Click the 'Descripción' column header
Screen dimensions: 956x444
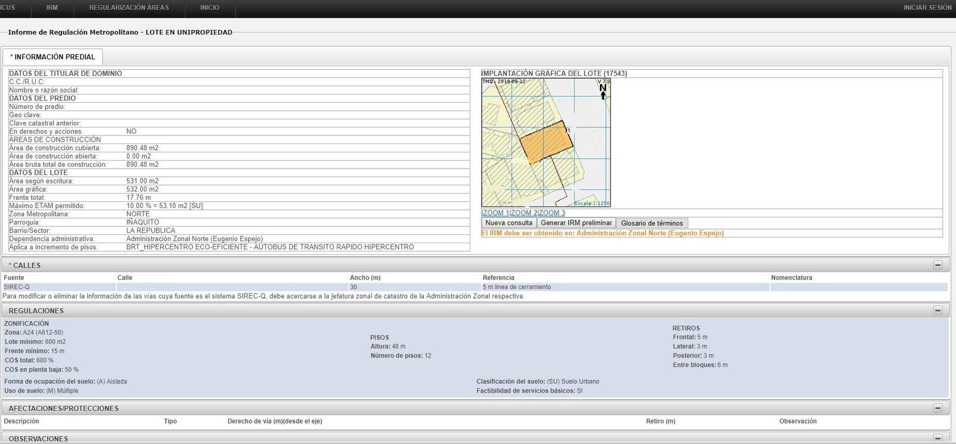[x=22, y=421]
